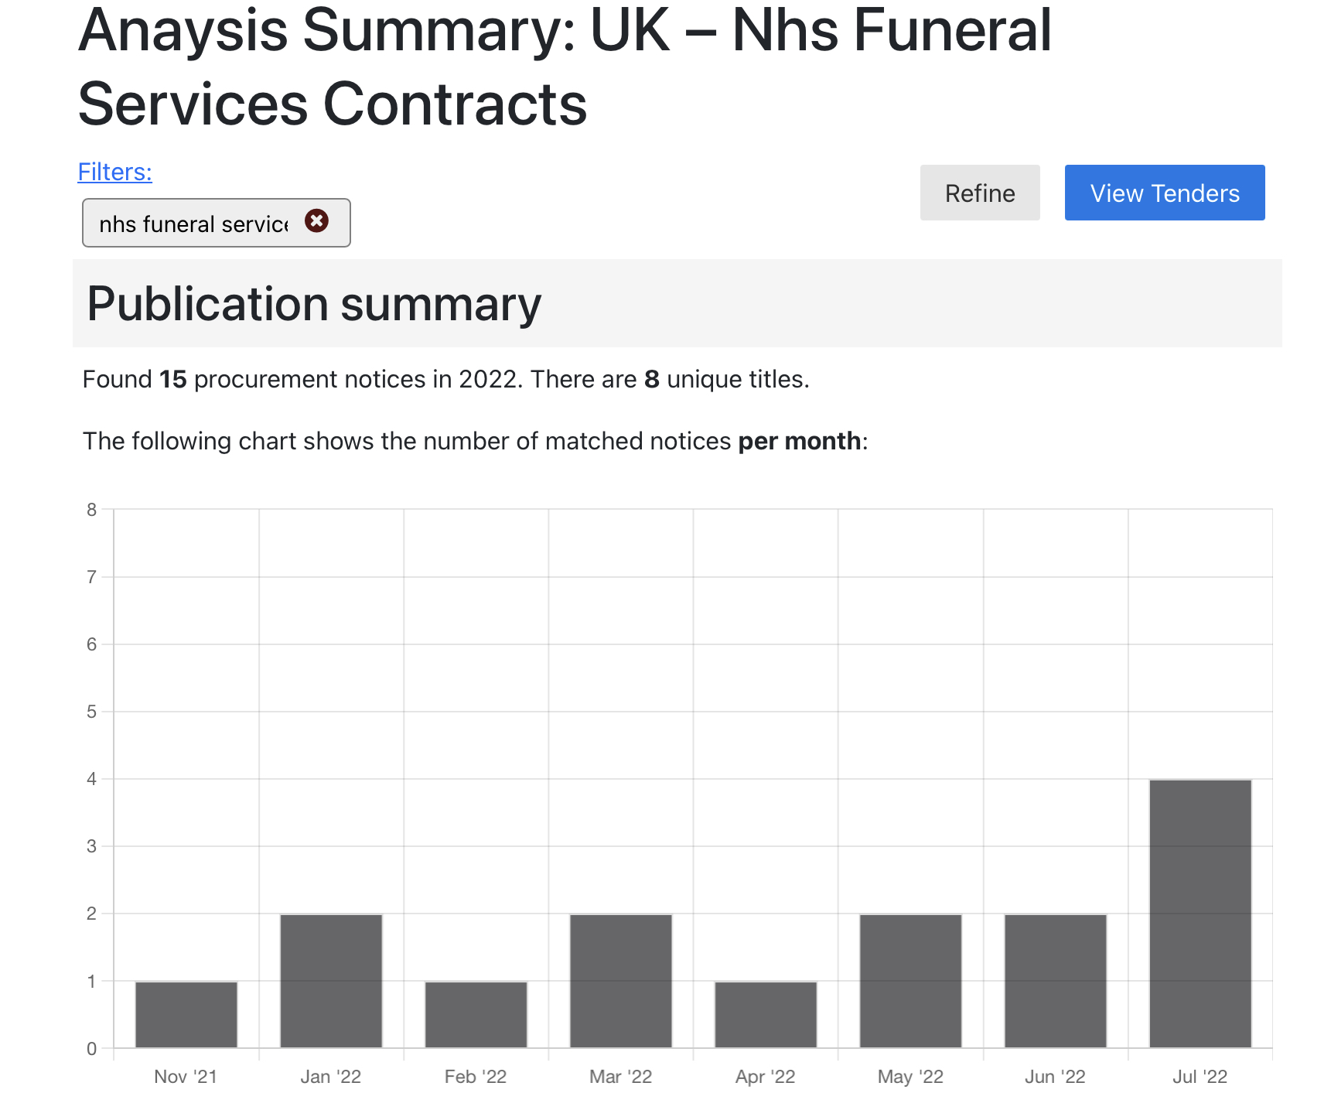Click the bold count 15 notices
The width and height of the screenshot is (1331, 1110).
click(x=173, y=379)
